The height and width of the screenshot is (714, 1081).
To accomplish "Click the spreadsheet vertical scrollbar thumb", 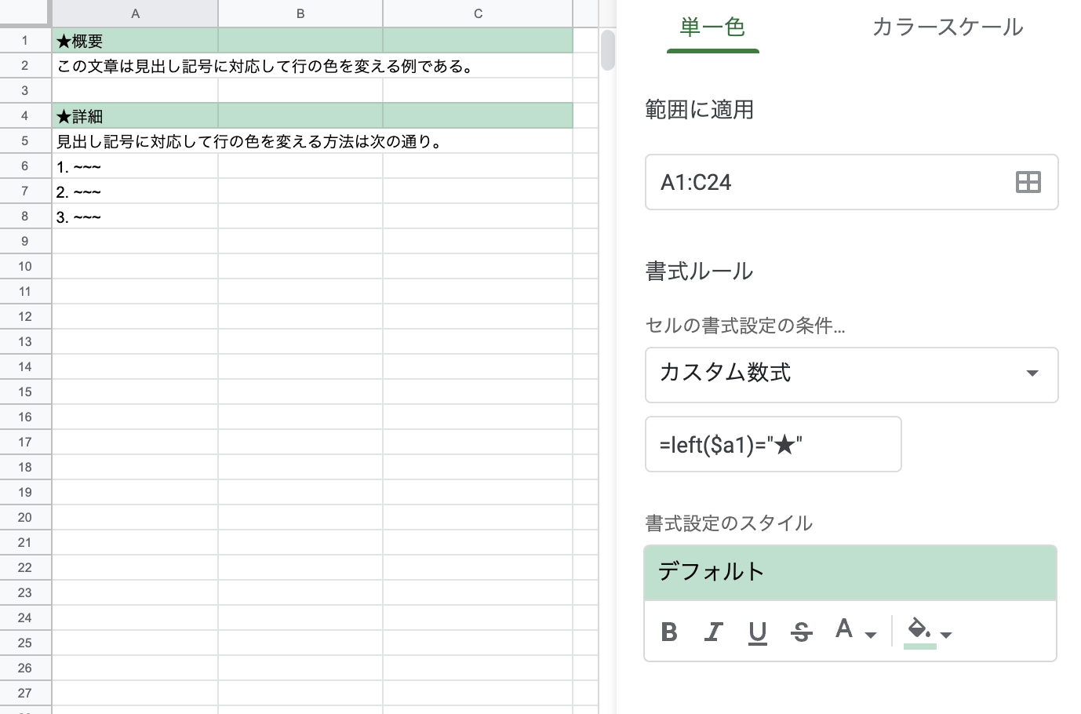I will click(608, 50).
